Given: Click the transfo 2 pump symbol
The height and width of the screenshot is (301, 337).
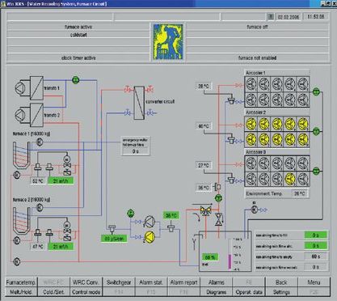Looking at the screenshot, I should click(x=20, y=115).
